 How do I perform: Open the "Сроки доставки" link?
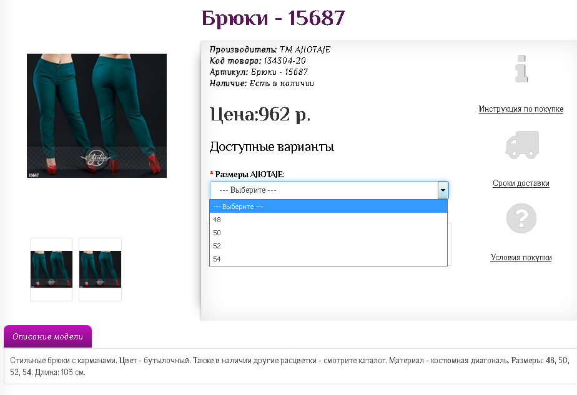pyautogui.click(x=521, y=183)
